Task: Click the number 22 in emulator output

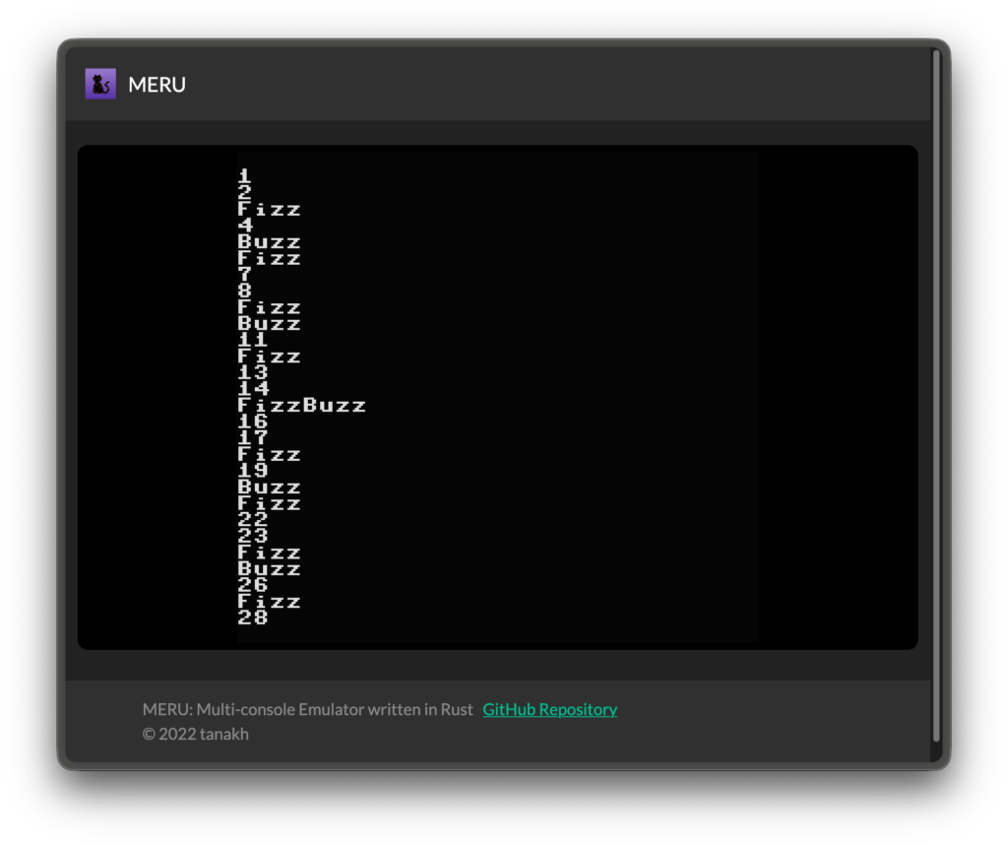Action: [x=253, y=519]
